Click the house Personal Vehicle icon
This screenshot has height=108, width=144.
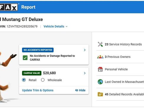(x=100, y=69)
